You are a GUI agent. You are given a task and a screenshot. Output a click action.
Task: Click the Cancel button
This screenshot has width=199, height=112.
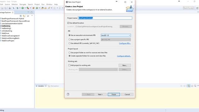pyautogui.click(x=127, y=94)
